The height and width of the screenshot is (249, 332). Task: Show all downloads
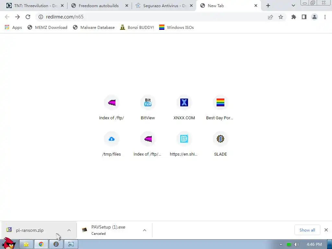(x=307, y=230)
